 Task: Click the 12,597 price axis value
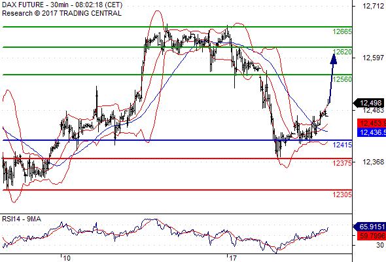(373, 58)
